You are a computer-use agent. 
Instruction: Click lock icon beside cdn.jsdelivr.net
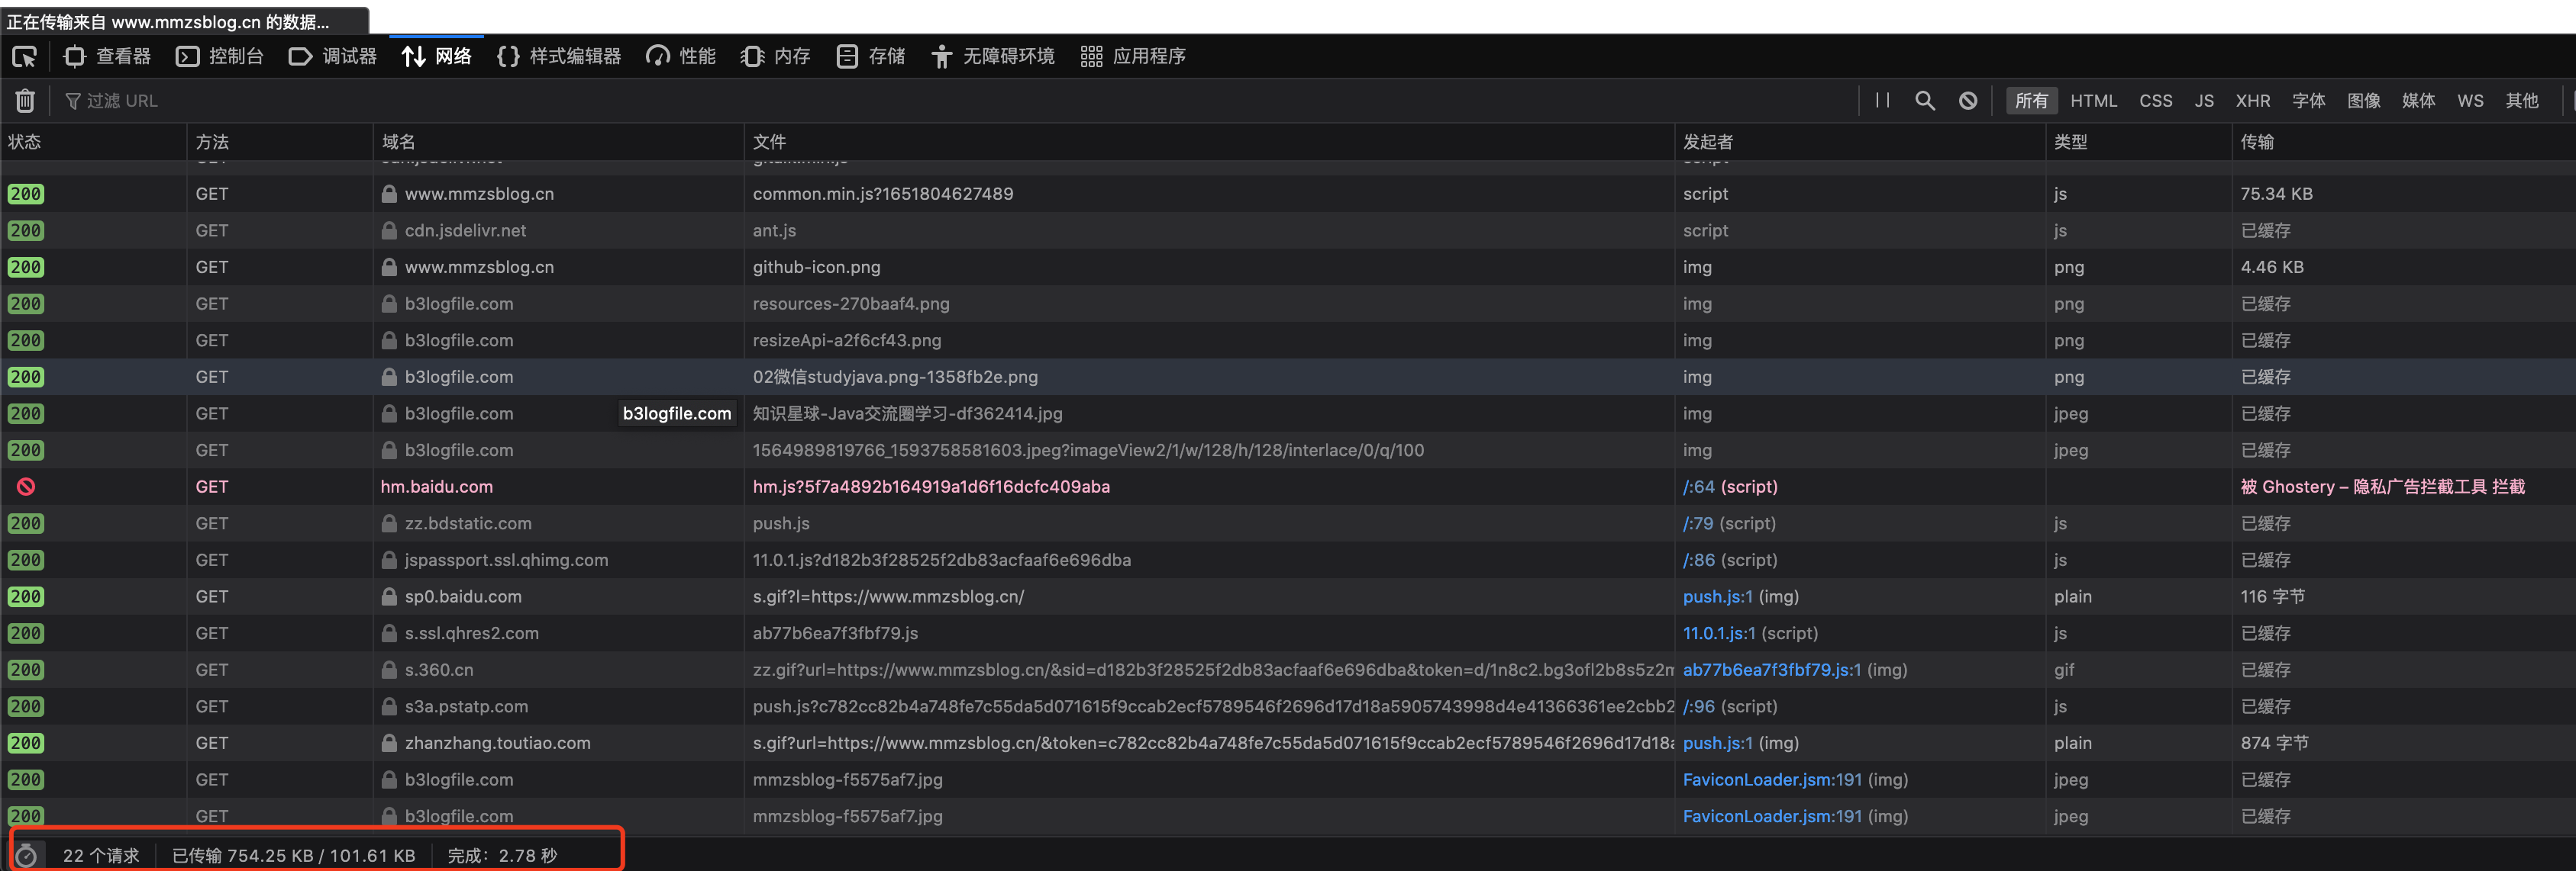click(x=389, y=231)
